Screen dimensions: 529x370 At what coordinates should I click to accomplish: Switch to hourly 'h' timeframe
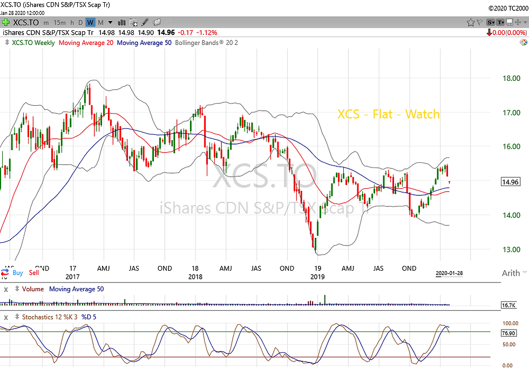pos(72,23)
